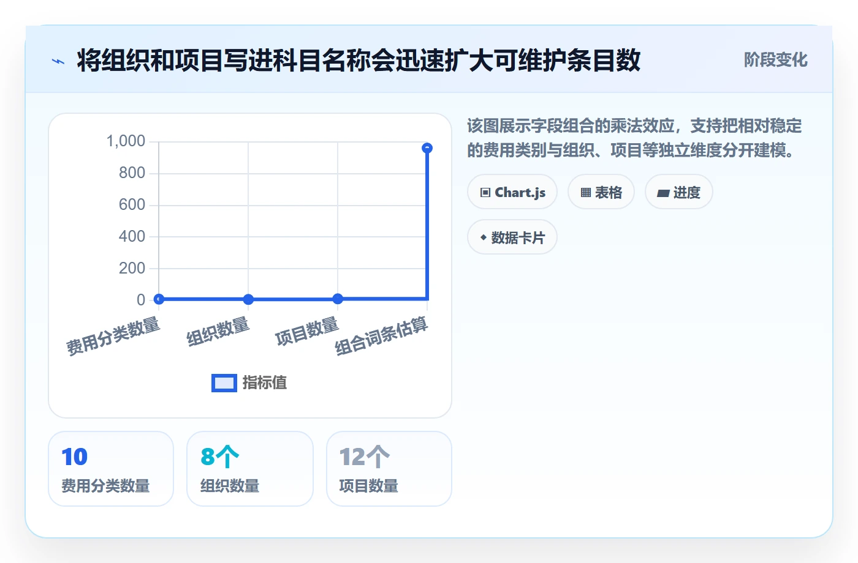The height and width of the screenshot is (563, 858).
Task: Click the 200 y-axis label
Action: (x=132, y=269)
